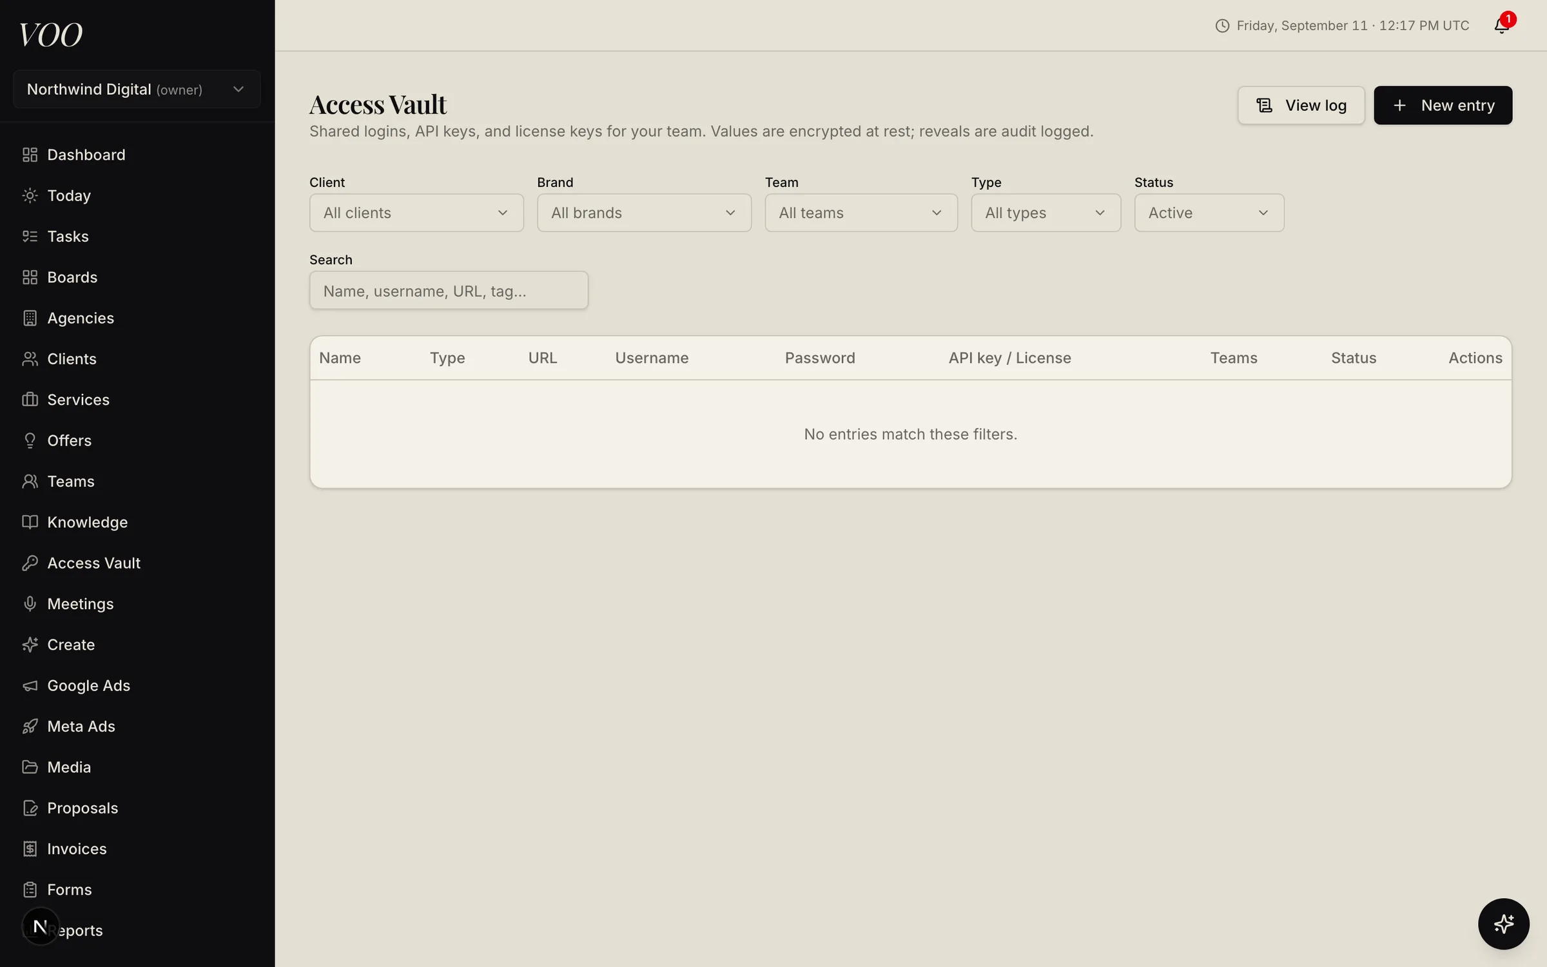
Task: Click the Clients people icon
Action: [30, 358]
